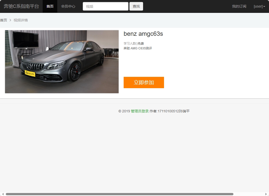Select the 视频详情 breadcrumb text
Viewport: 269px width, 196px height.
21,20
